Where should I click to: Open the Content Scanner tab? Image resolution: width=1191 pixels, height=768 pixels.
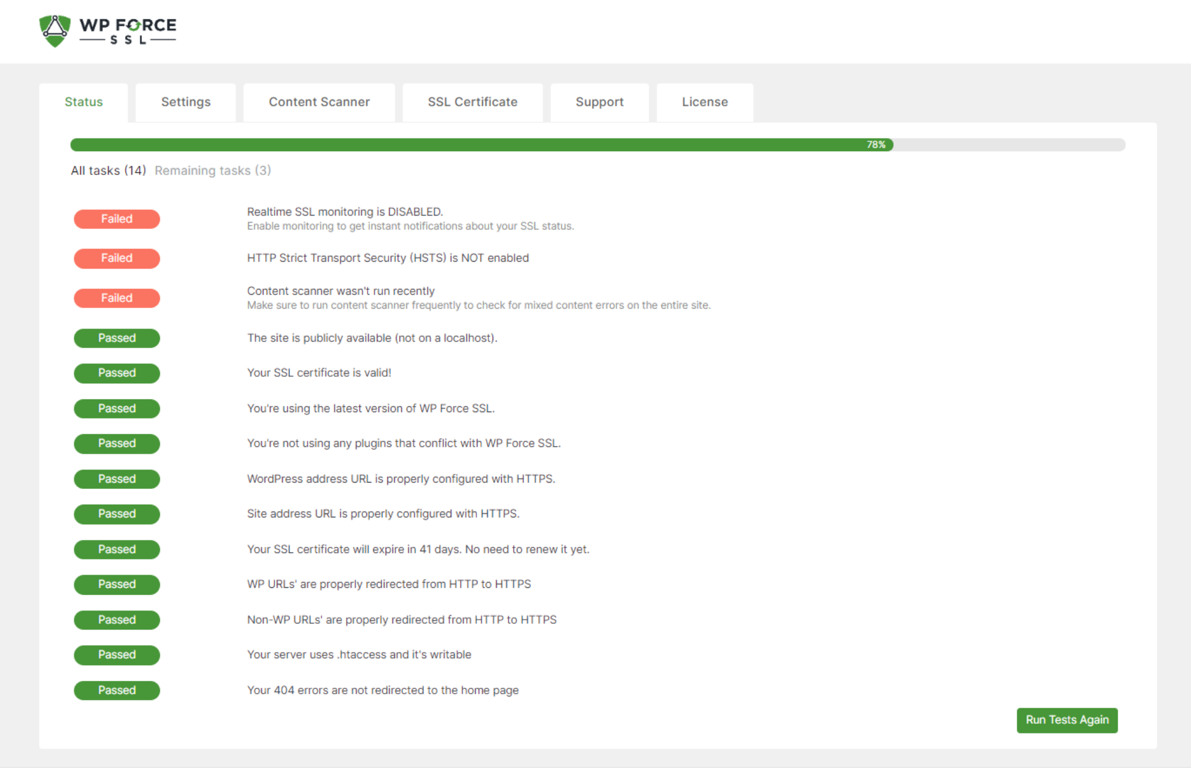tap(319, 102)
